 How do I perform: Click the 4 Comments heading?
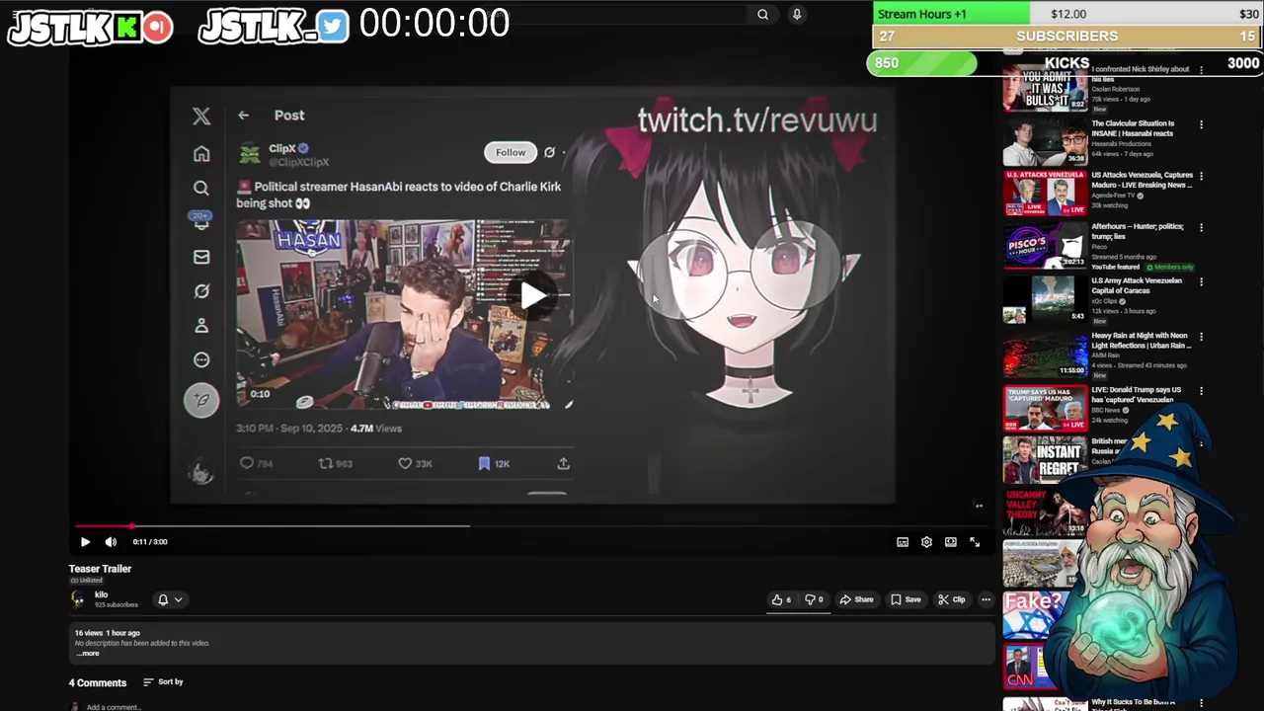(x=98, y=683)
